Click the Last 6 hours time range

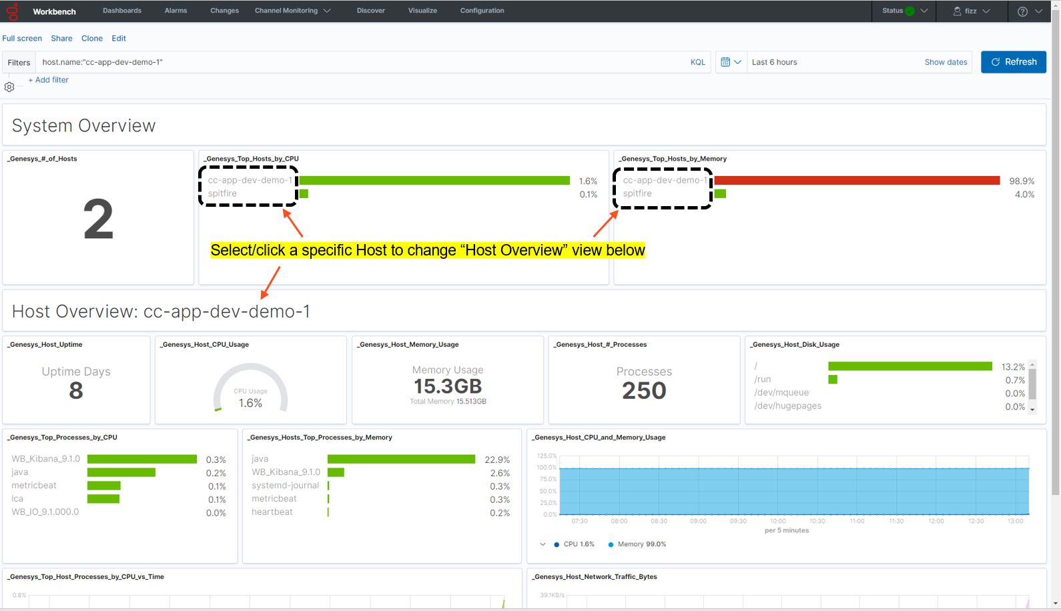point(774,62)
